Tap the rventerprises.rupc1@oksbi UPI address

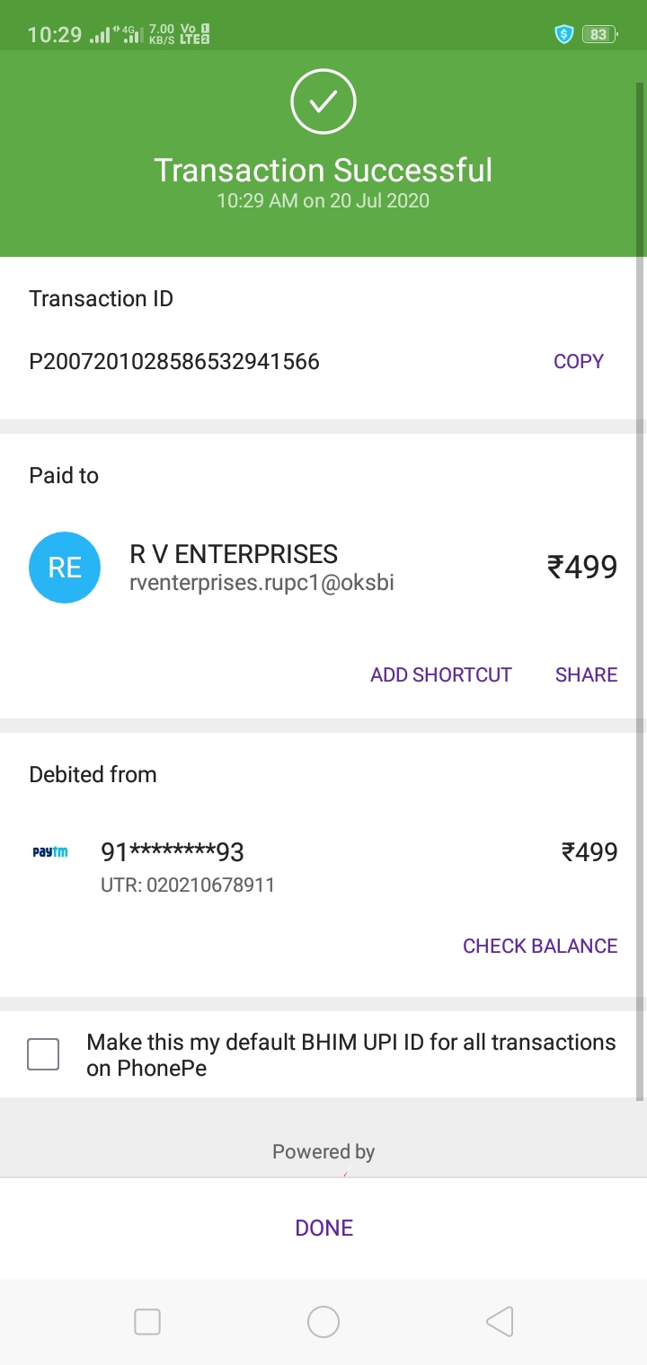point(262,584)
